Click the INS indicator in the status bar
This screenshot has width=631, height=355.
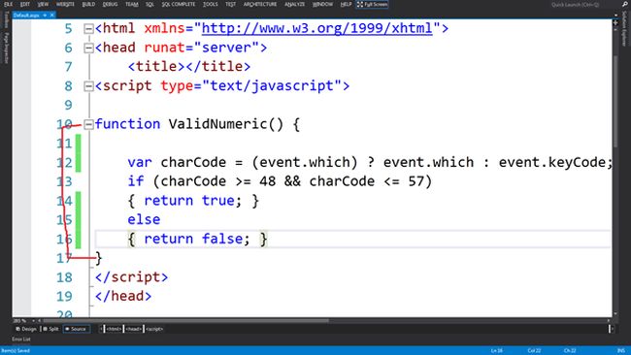(621, 350)
